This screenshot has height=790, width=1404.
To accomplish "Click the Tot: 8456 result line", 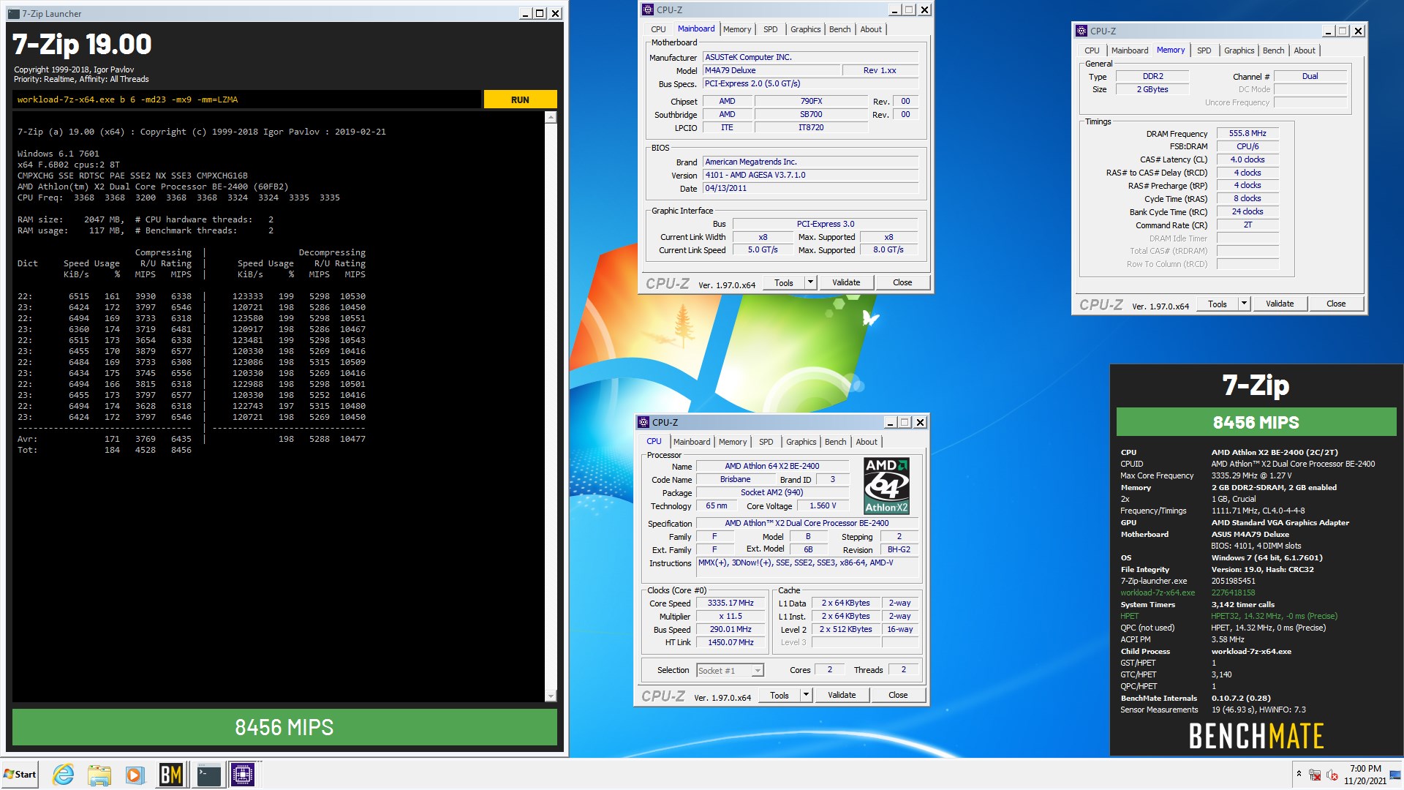I will coord(105,450).
